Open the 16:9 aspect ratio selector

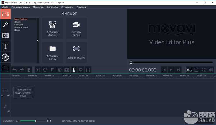tap(189, 70)
